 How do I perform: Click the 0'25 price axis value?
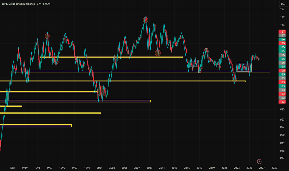coord(282,109)
